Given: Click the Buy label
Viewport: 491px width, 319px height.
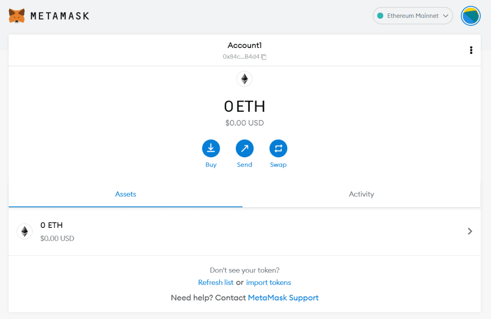Looking at the screenshot, I should pyautogui.click(x=211, y=165).
